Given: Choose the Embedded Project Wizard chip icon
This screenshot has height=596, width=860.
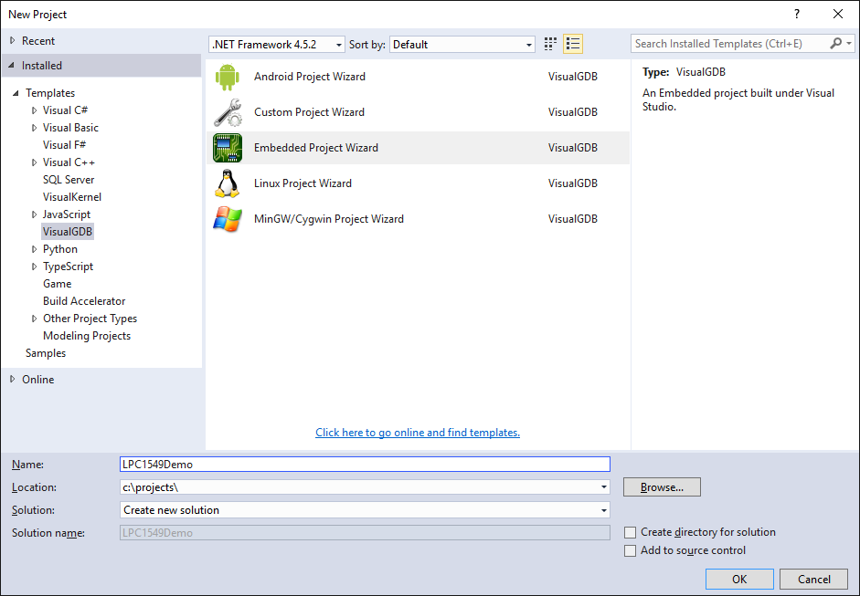Looking at the screenshot, I should [x=227, y=148].
